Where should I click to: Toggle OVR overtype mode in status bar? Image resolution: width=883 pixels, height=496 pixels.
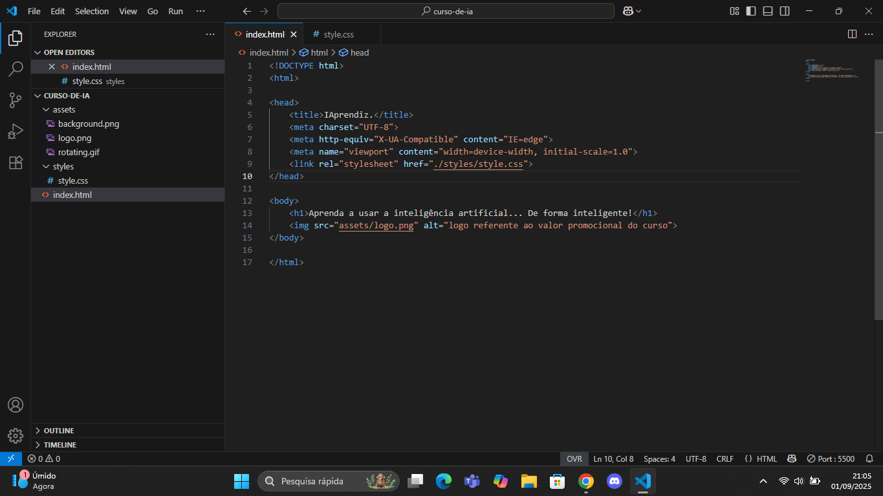click(574, 458)
